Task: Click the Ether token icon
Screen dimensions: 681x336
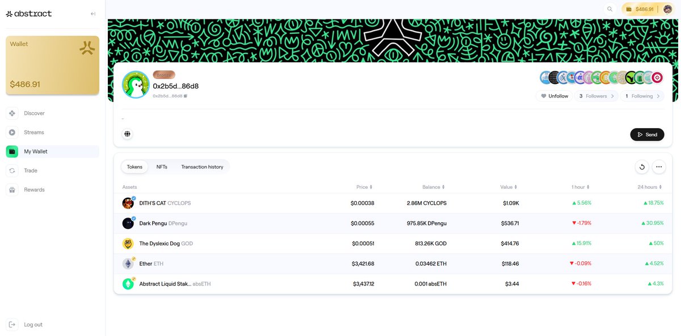Action: click(128, 263)
